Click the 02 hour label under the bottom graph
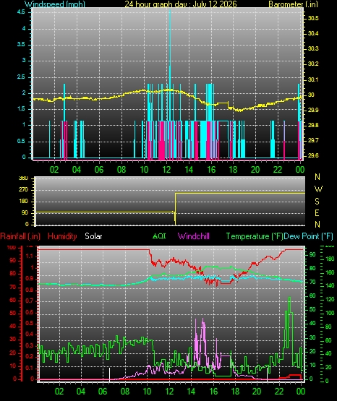The image size is (337, 401). [59, 392]
